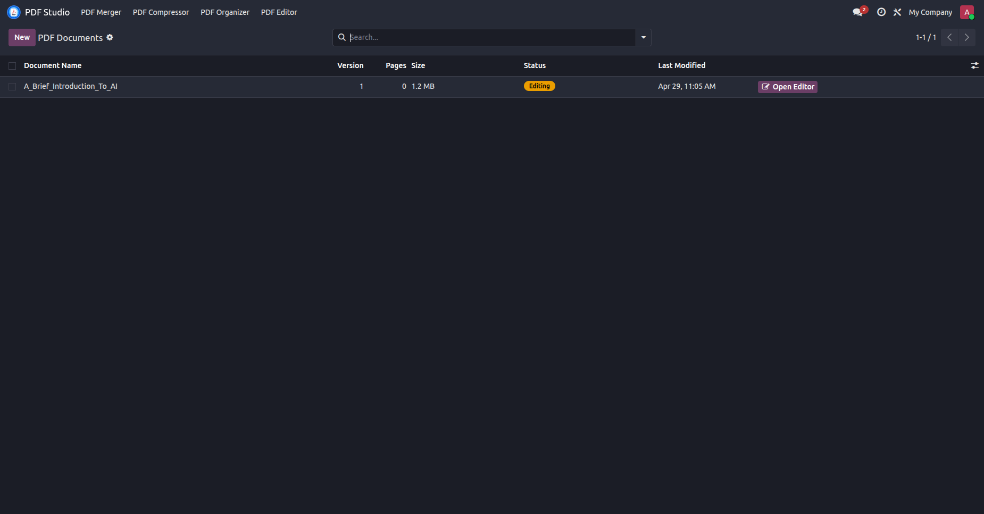Open the My Company switcher
This screenshot has width=984, height=514.
coord(930,12)
